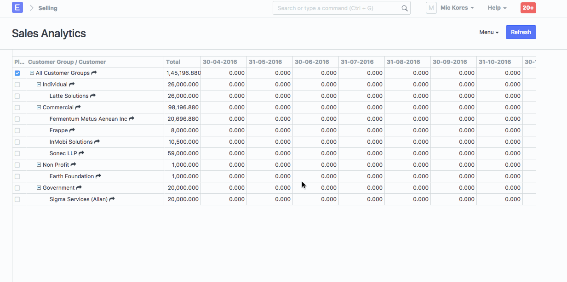Open Earth Foundation via its redirect arrow
Viewport: 567px width, 282px height.
click(x=98, y=176)
